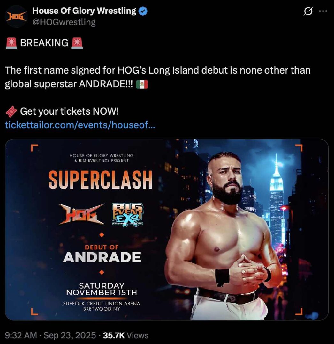Click the siren emoji before BREAKING
Viewport: 334px width, 344px height.
tap(11, 43)
